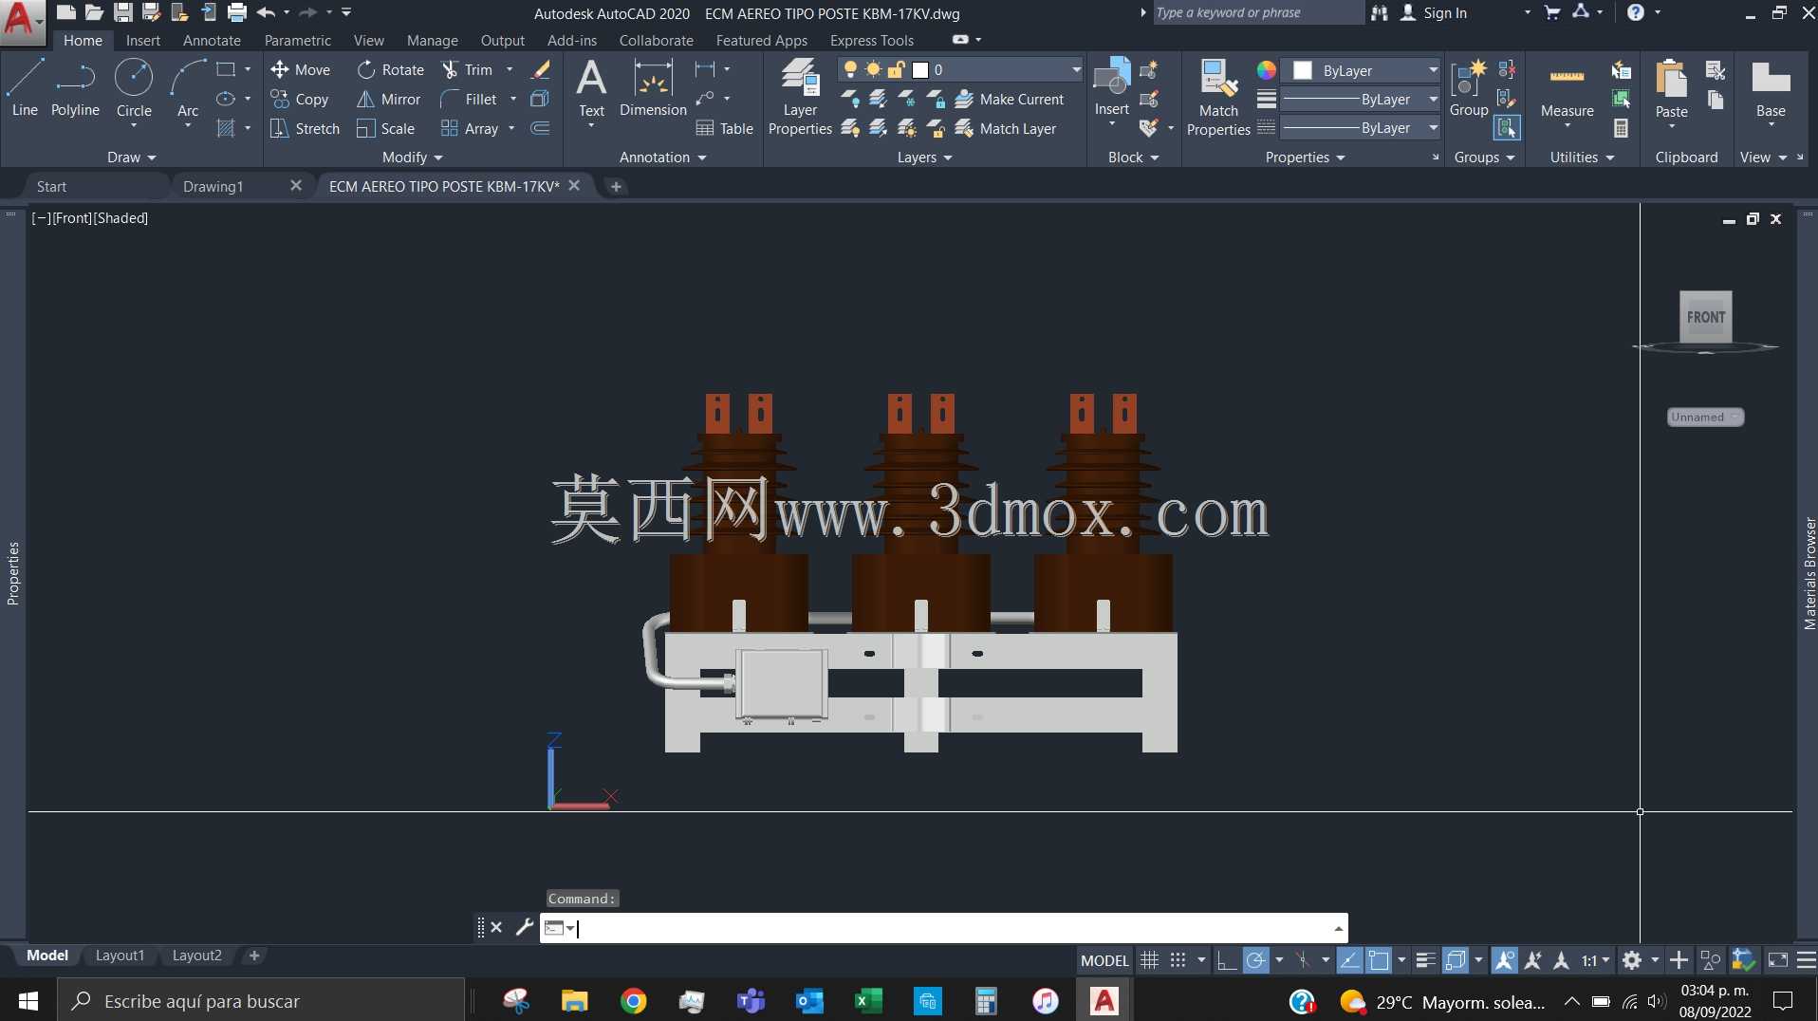Open the Start tab
The height and width of the screenshot is (1021, 1818).
51,187
